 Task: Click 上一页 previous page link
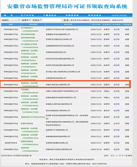pyautogui.click(x=118, y=156)
